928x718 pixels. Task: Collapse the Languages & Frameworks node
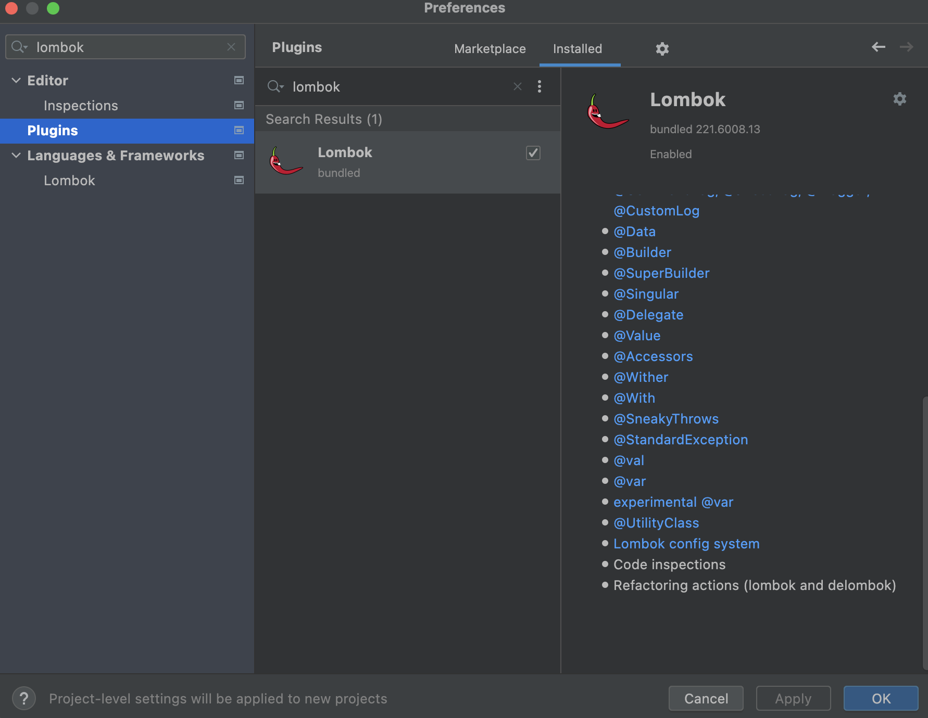(x=16, y=155)
